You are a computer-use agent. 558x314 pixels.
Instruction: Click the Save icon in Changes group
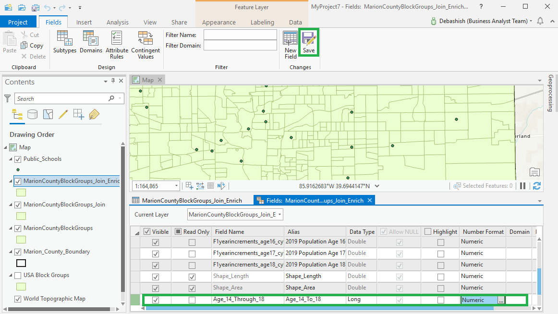(x=308, y=42)
